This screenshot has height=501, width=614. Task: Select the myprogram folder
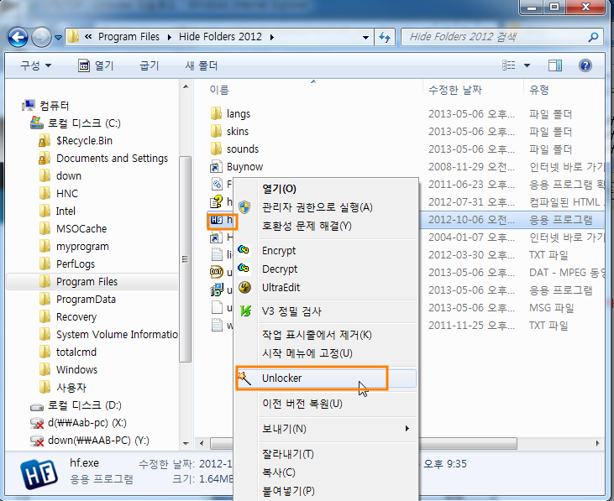[x=74, y=247]
